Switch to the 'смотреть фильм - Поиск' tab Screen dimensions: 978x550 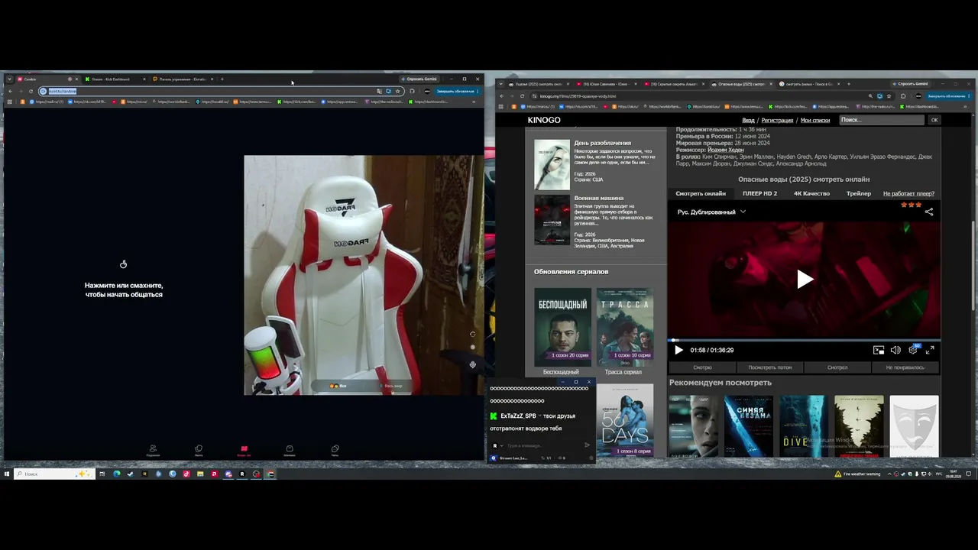point(811,83)
